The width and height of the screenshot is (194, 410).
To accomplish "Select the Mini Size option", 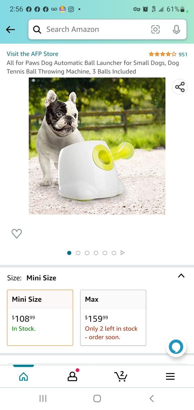I will 40,318.
